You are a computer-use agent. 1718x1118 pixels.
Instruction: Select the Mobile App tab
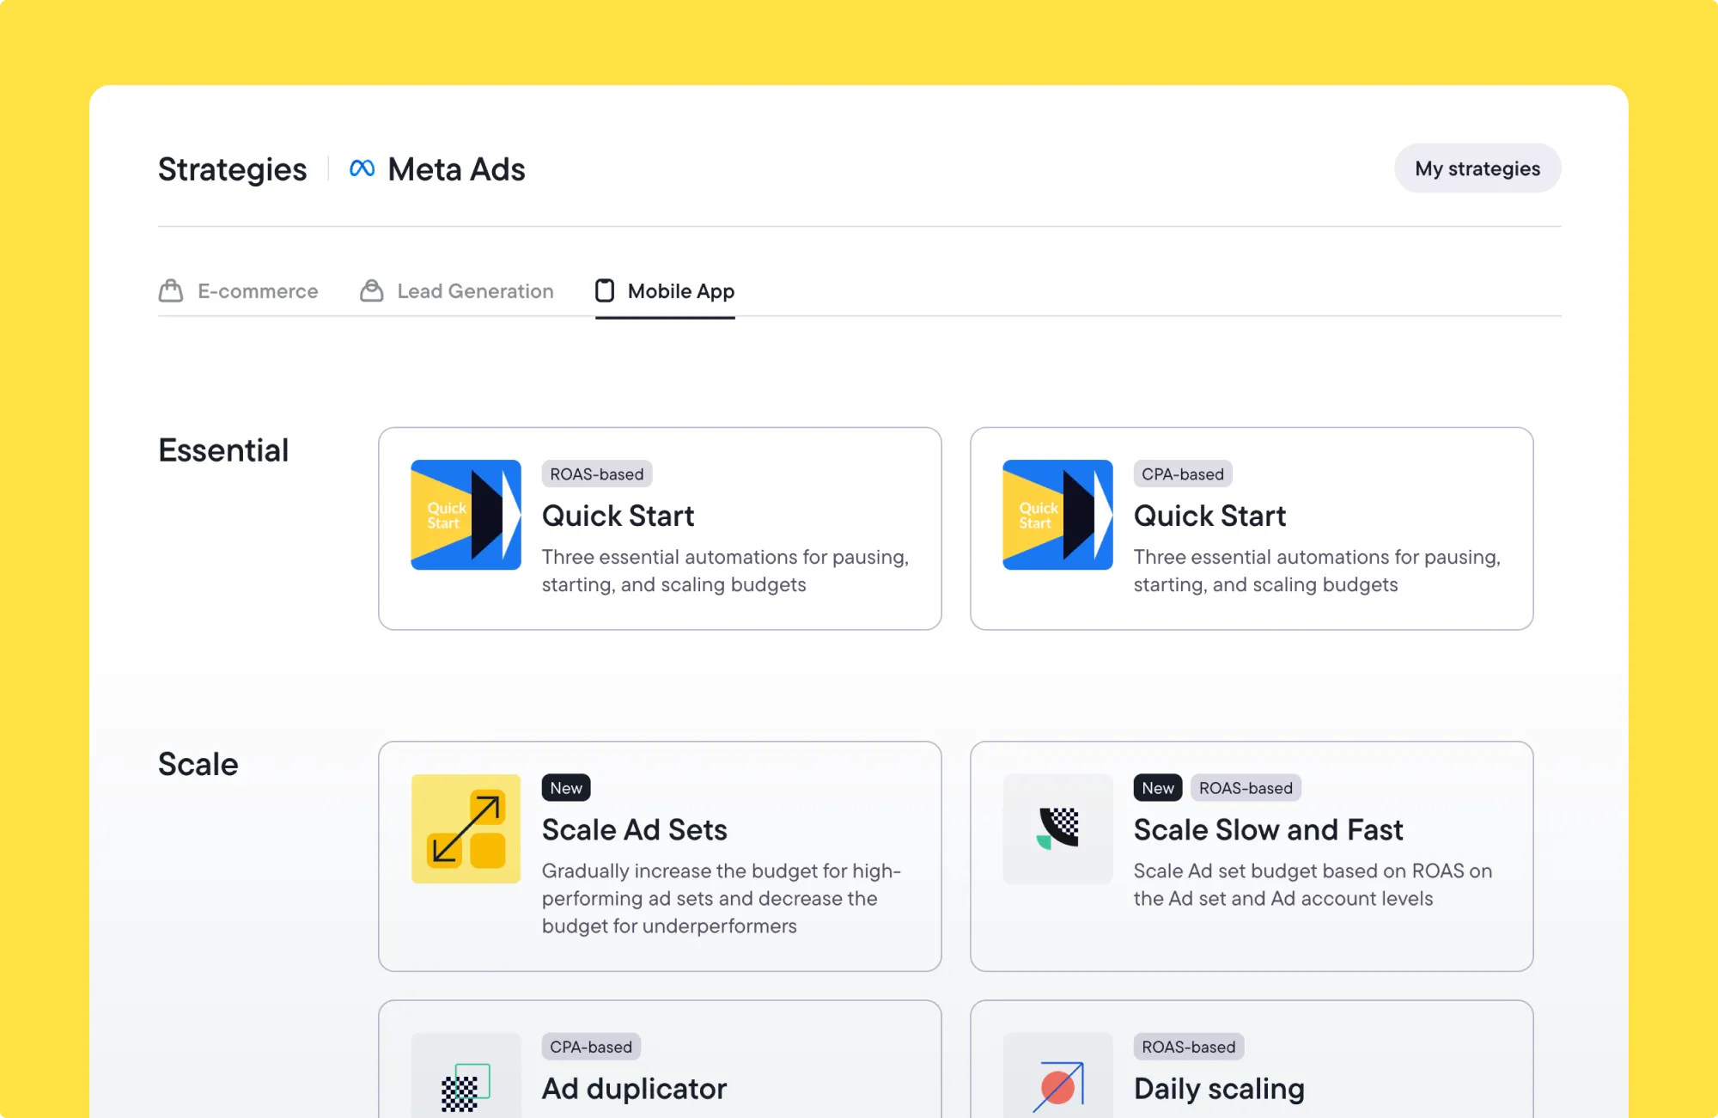pyautogui.click(x=680, y=291)
